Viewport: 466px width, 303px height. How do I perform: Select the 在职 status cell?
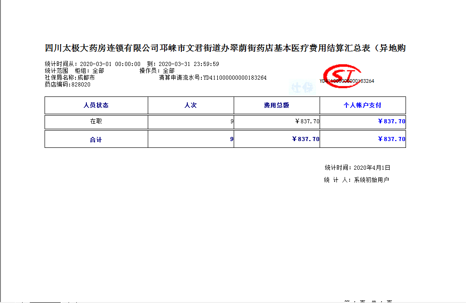96,121
